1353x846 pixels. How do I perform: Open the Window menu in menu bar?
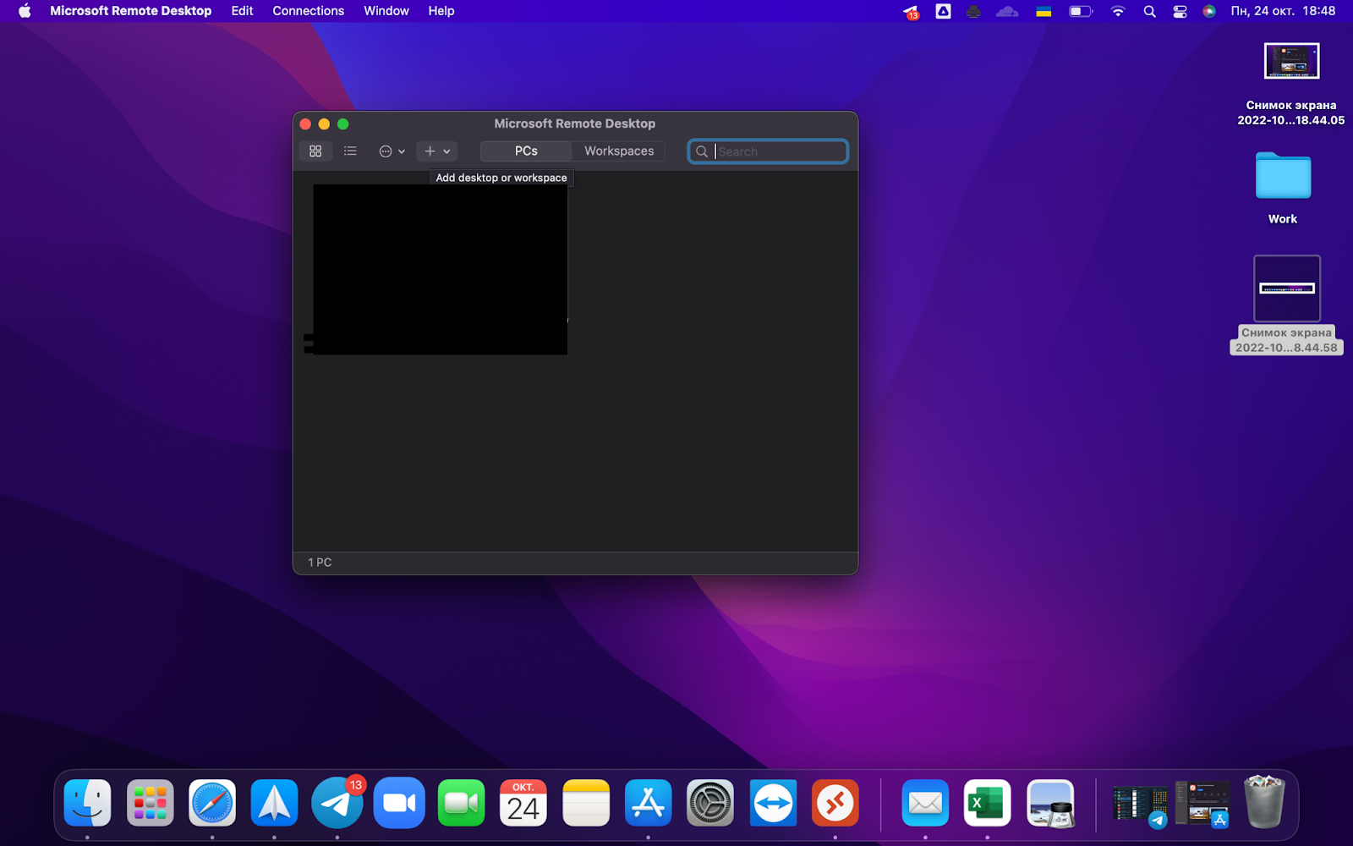click(386, 11)
